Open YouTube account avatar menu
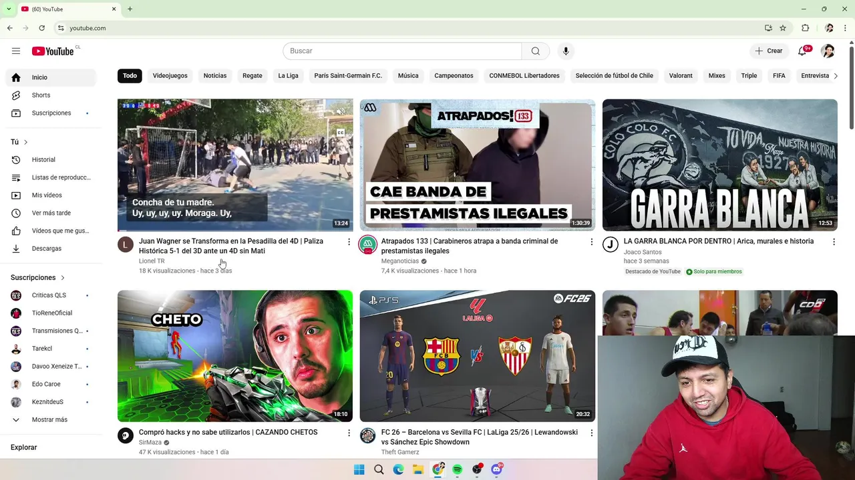 [x=828, y=51]
